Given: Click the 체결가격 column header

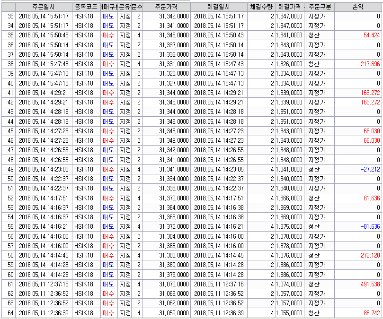Looking at the screenshot, I should click(290, 7).
